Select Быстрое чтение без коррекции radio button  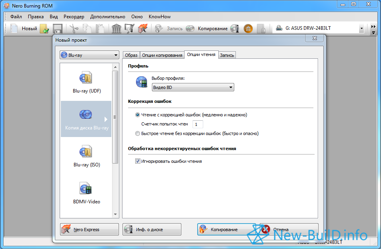click(138, 133)
